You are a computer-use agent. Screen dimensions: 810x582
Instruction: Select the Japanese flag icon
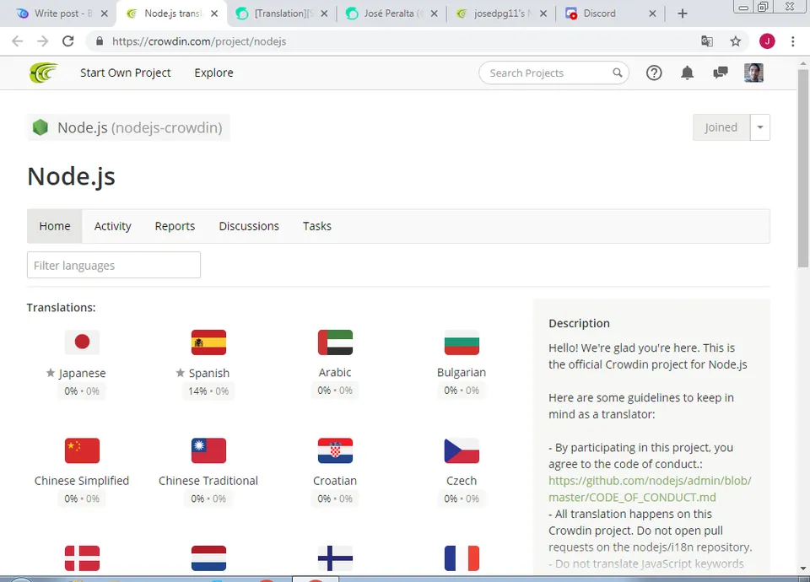(x=82, y=342)
